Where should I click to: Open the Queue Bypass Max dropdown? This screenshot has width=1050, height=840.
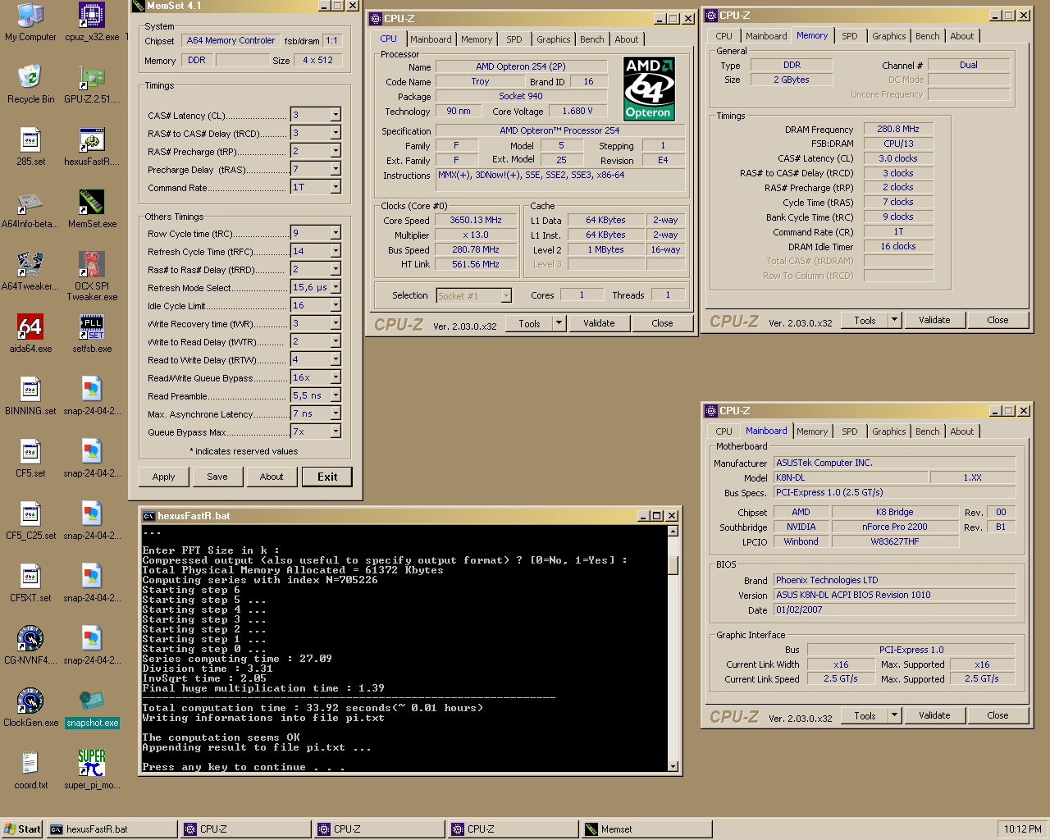336,431
